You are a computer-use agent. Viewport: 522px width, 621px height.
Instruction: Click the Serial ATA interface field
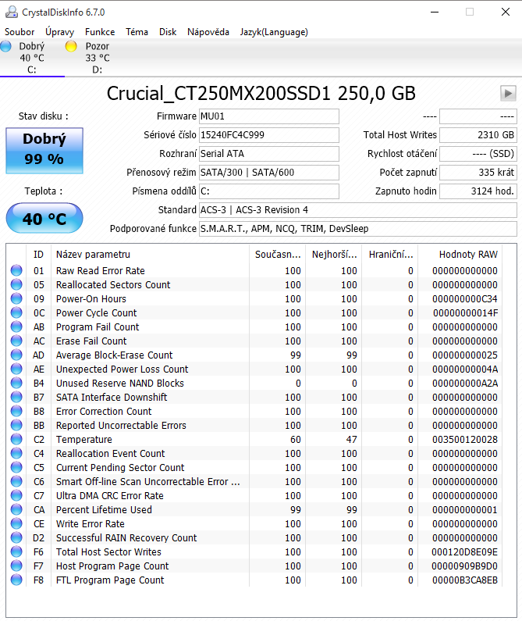click(x=268, y=154)
